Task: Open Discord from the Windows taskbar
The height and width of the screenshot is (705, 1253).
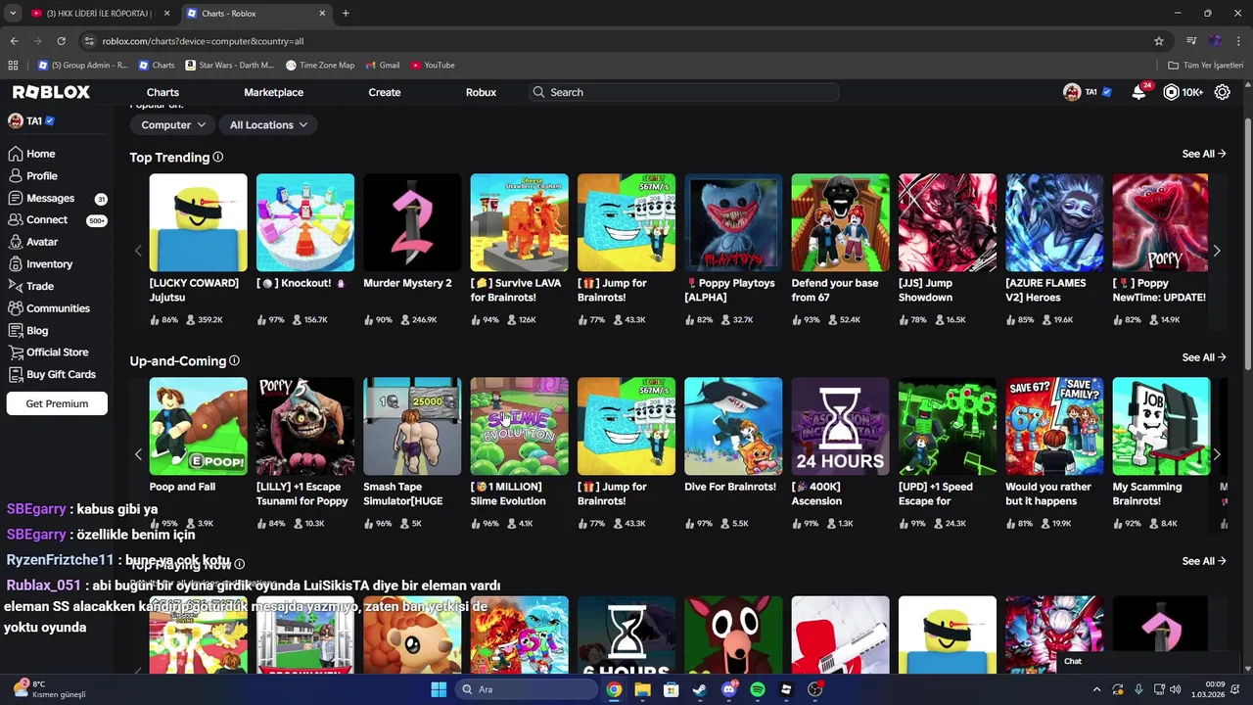Action: point(728,689)
